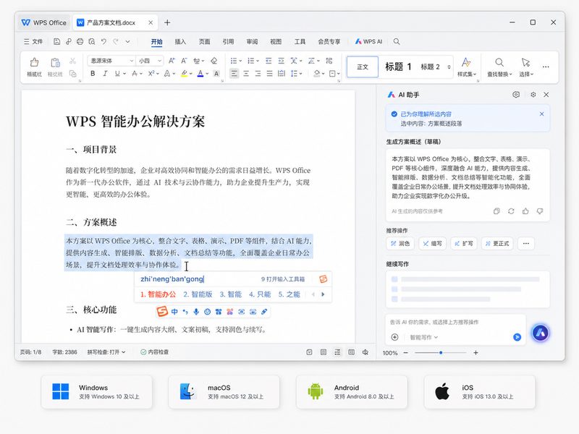Viewport: 579px width, 434px height.
Task: Click the undo arrow icon
Action: [103, 42]
